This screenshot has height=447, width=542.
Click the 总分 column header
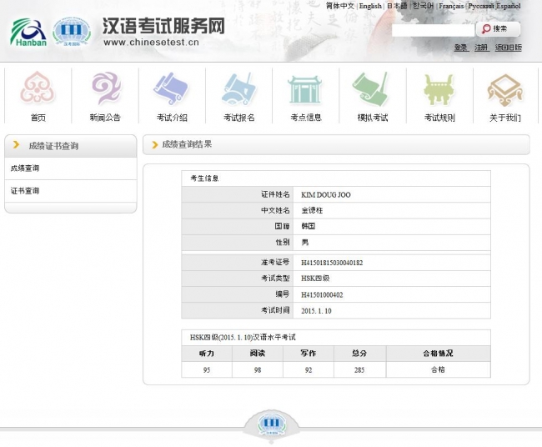[359, 354]
